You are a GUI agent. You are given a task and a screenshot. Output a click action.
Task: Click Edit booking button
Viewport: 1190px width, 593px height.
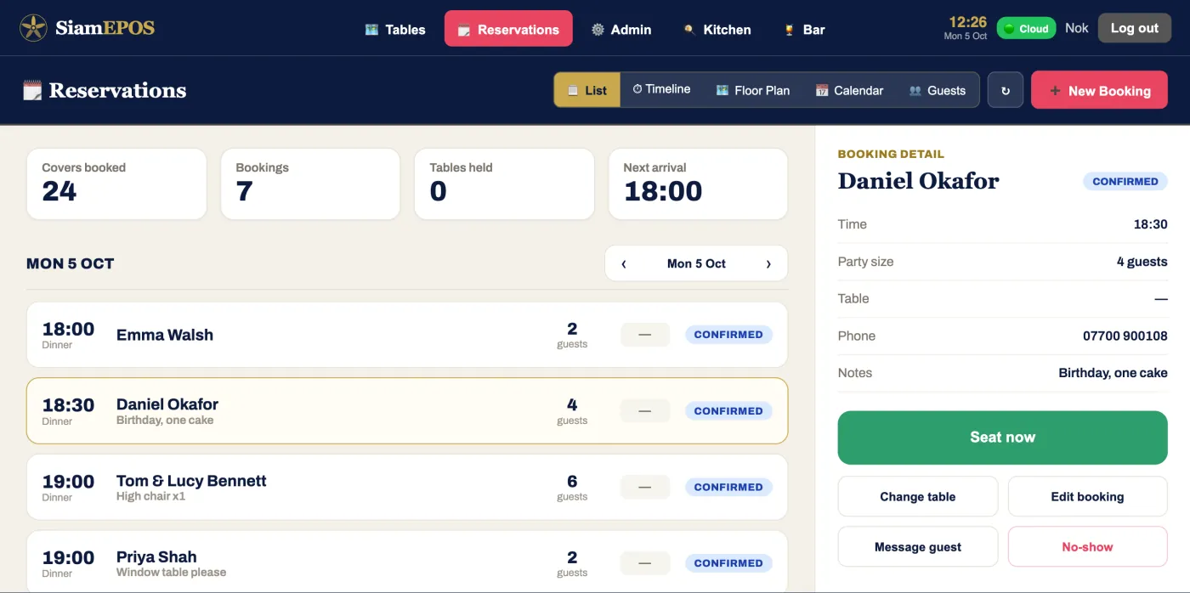pos(1087,496)
